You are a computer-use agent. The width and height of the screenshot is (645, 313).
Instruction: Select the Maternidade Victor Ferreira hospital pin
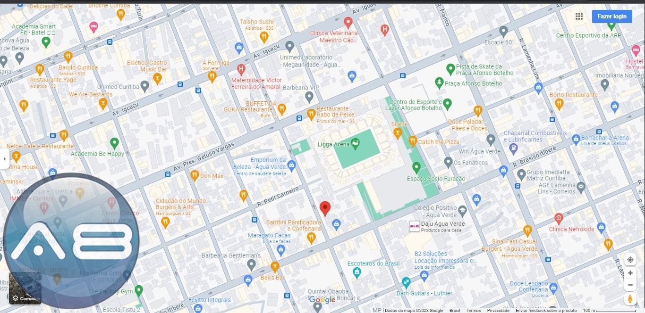click(241, 70)
